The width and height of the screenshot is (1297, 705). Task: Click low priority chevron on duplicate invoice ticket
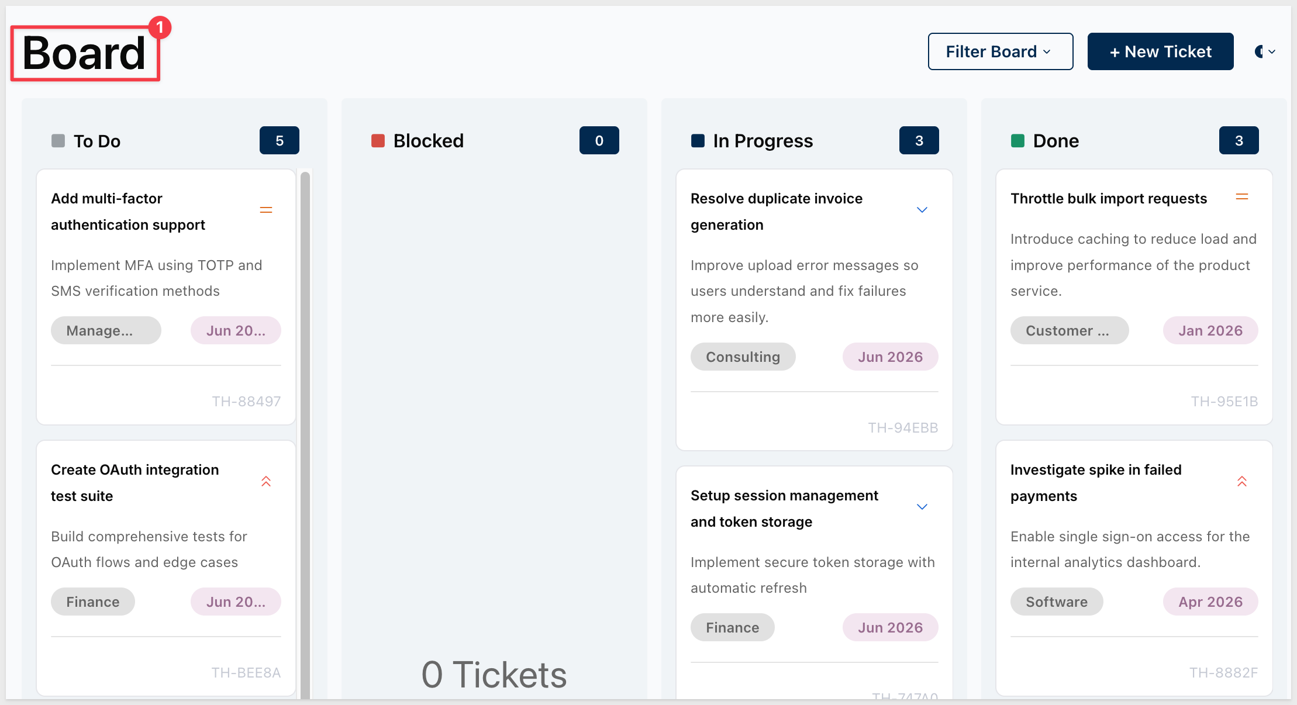(922, 210)
